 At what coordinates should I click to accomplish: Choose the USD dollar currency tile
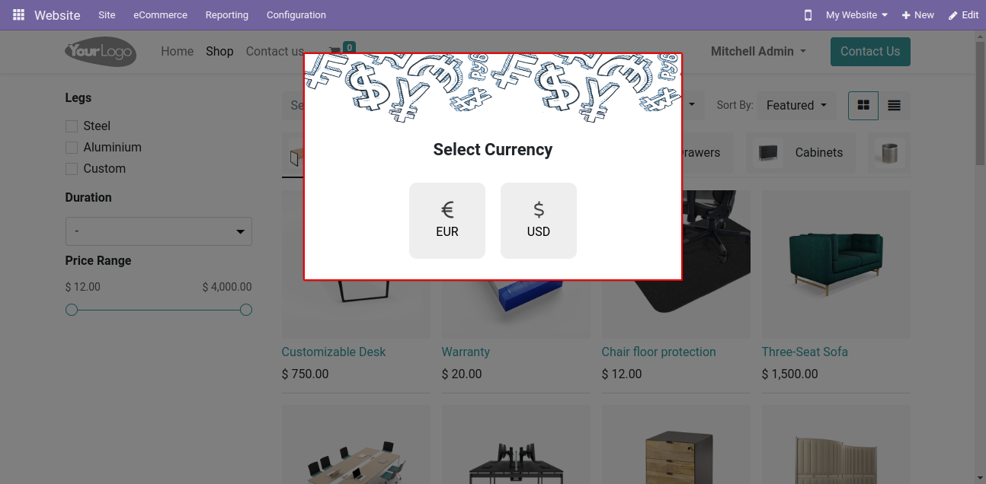click(539, 221)
